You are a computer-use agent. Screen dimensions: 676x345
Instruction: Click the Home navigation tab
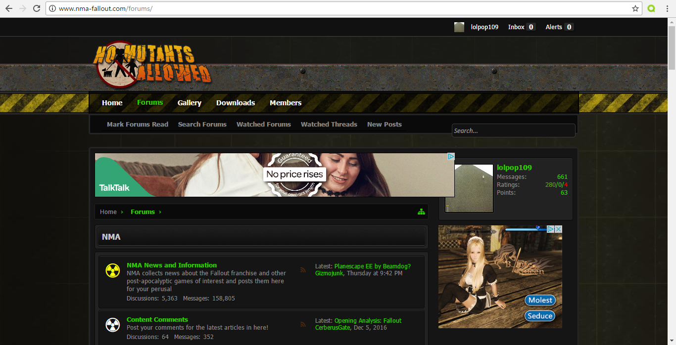112,103
